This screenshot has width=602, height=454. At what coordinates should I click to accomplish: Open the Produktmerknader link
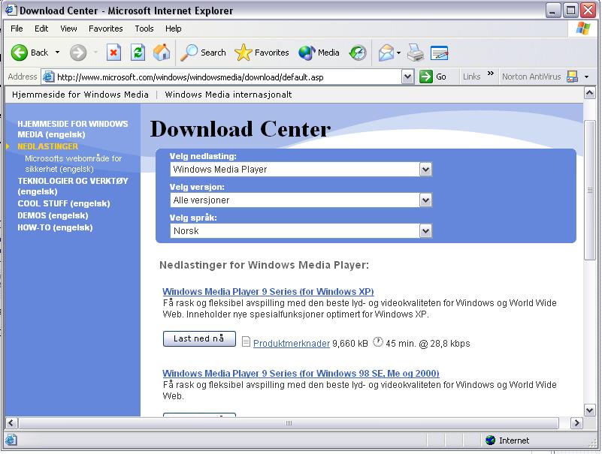point(292,344)
